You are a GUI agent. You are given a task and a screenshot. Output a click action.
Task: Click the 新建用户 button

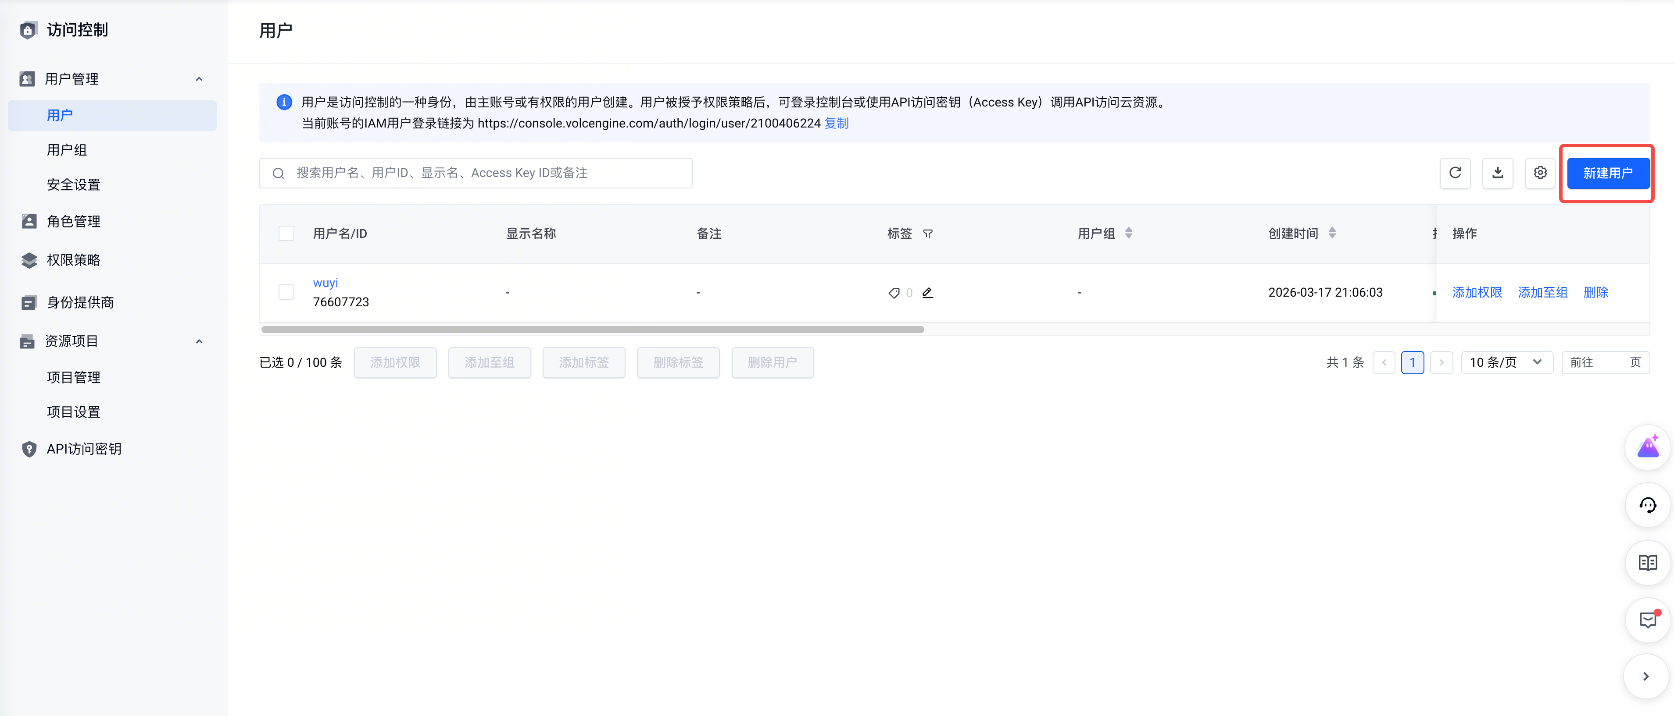1608,174
